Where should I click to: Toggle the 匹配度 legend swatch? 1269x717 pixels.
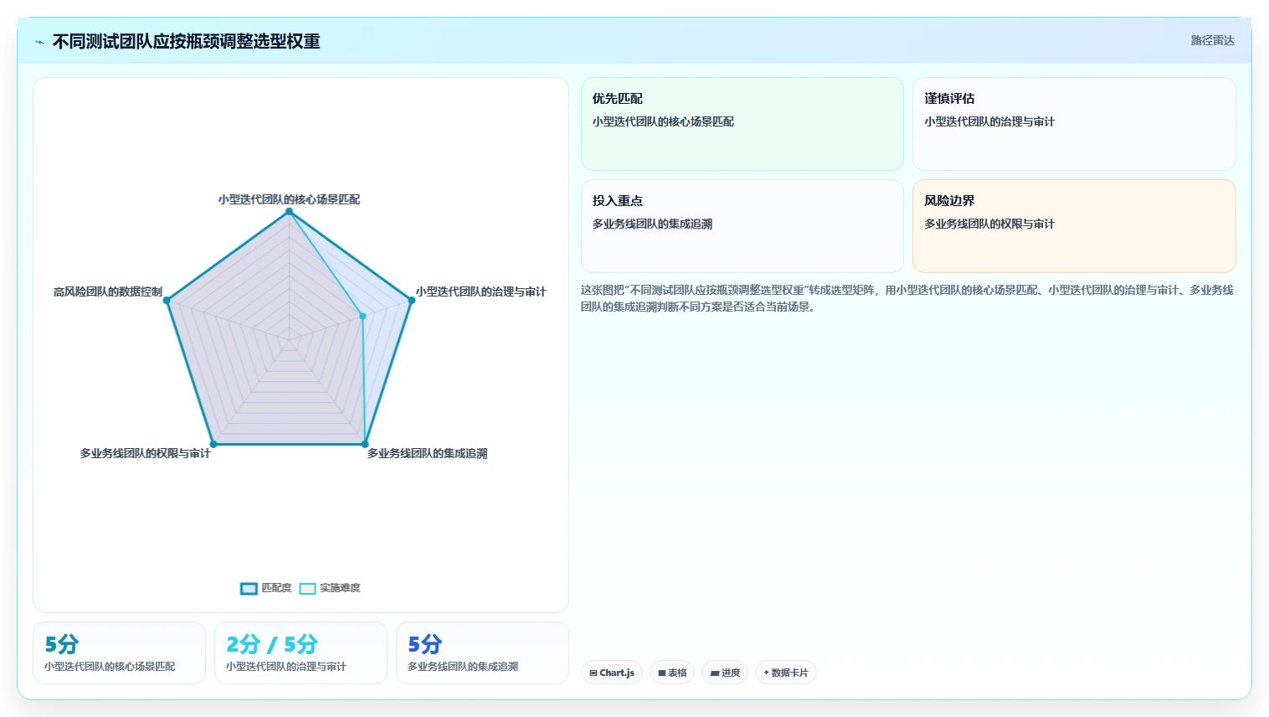249,589
